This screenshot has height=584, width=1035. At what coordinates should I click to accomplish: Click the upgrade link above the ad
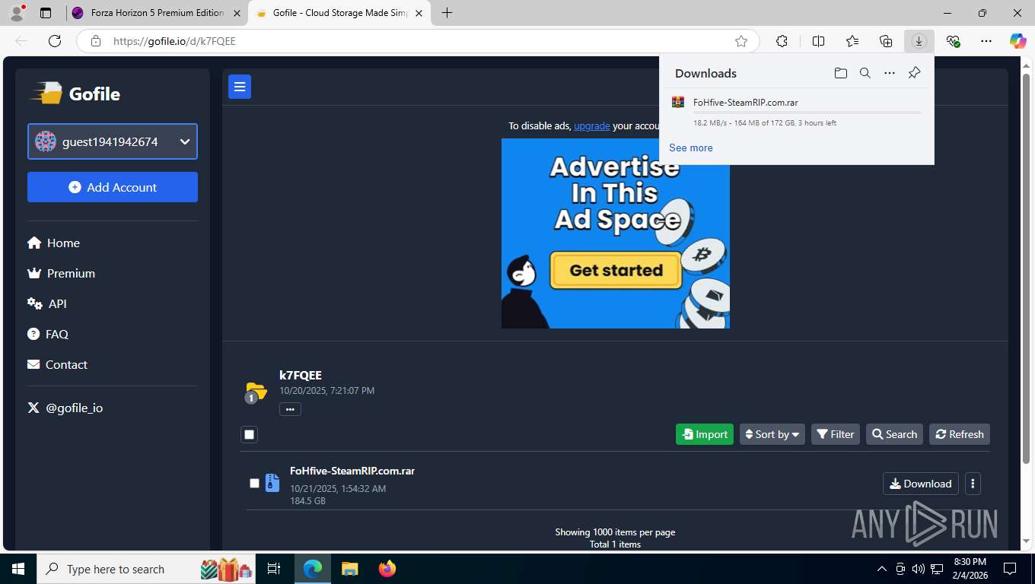point(592,125)
